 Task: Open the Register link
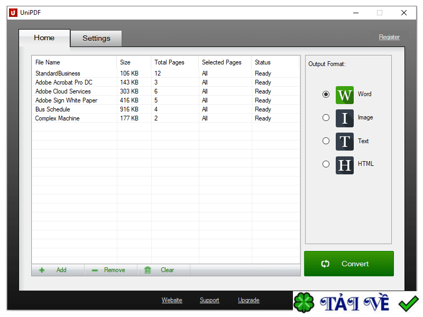[389, 37]
